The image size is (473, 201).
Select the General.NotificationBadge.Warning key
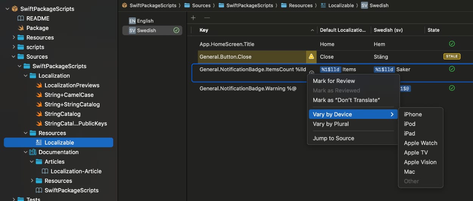tap(248, 88)
